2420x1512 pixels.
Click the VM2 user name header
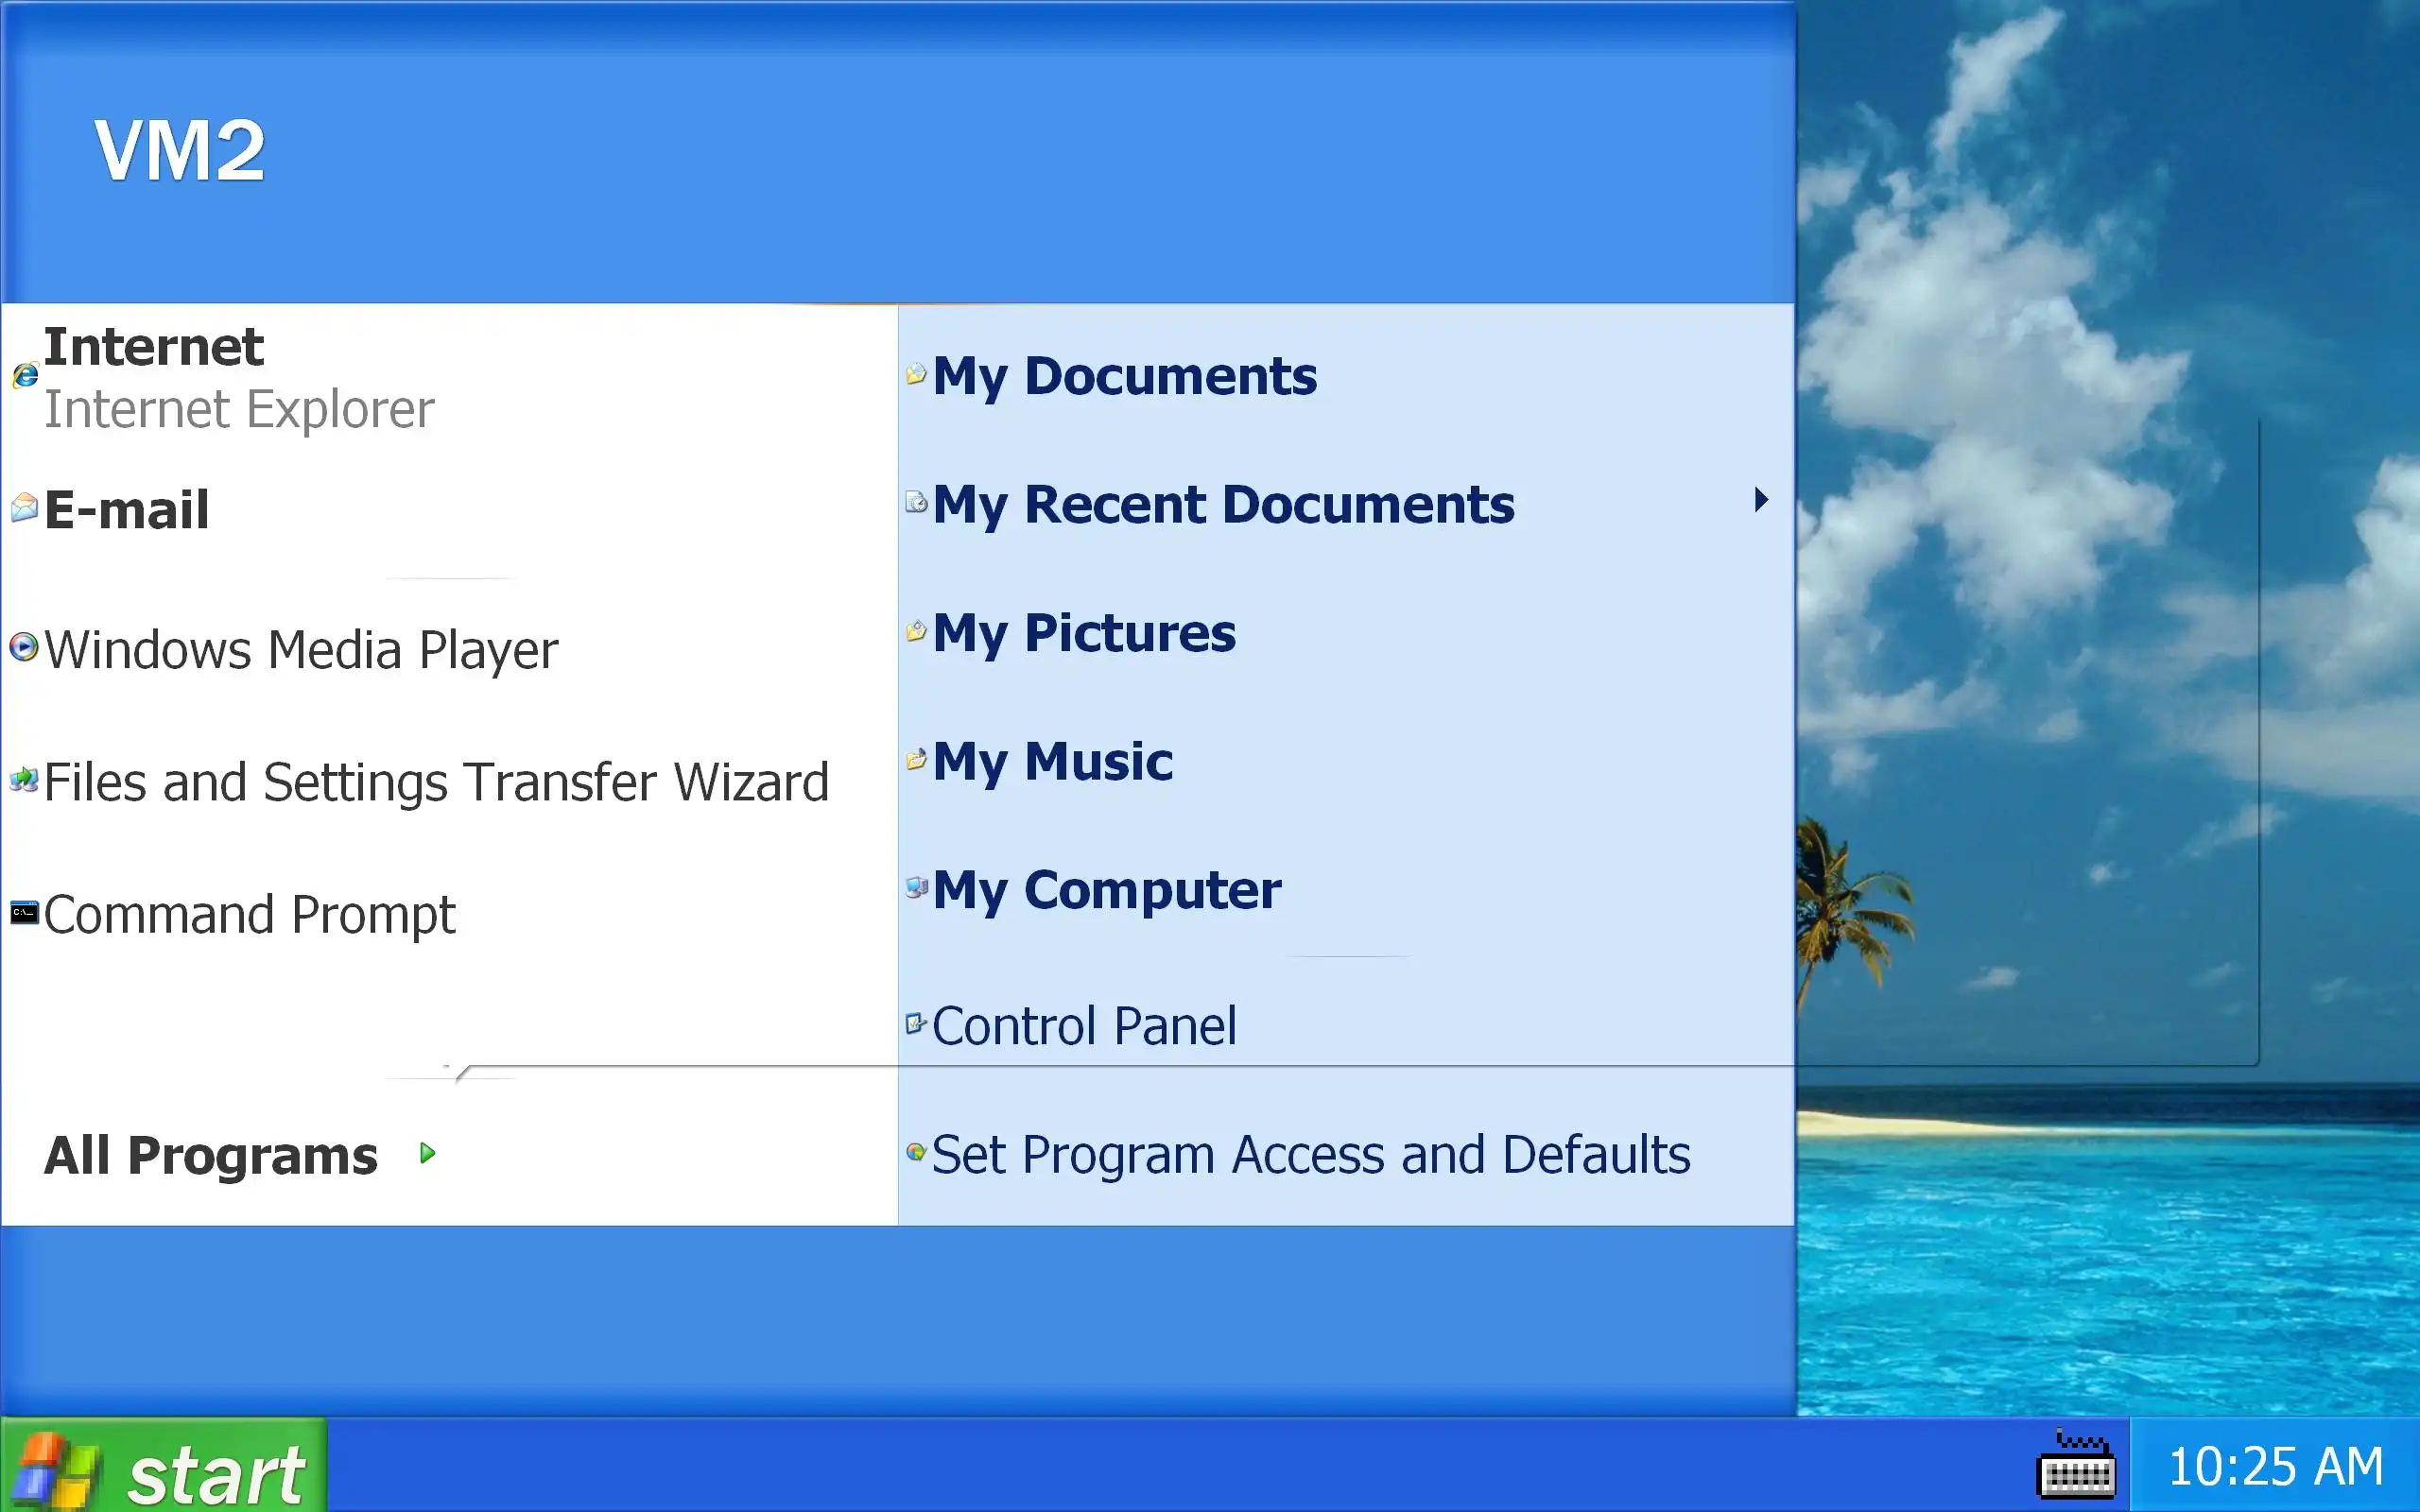(x=180, y=150)
